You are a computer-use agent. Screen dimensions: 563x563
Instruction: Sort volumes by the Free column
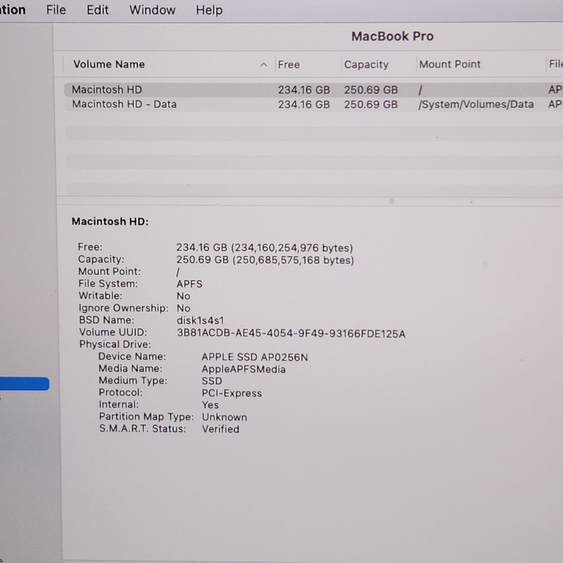click(x=289, y=64)
